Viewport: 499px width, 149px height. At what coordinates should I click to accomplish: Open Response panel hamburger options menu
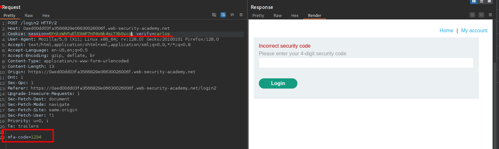tap(490, 15)
